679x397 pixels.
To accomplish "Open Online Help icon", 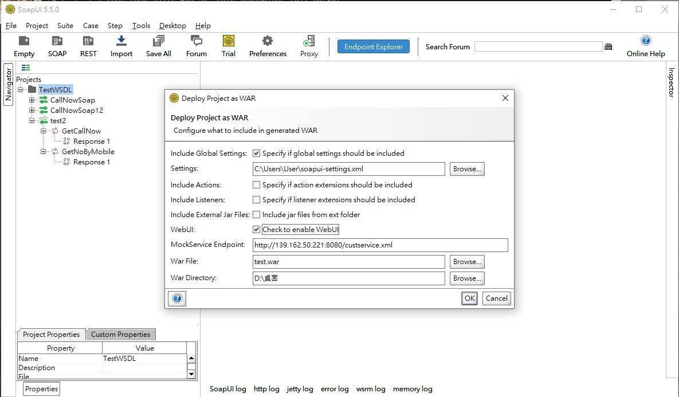I will [x=646, y=41].
